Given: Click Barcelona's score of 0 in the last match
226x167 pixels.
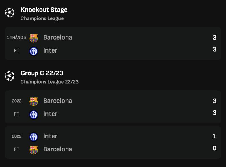Looking at the screenshot, I should [214, 148].
